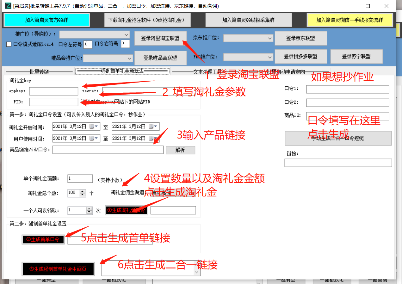This screenshot has height=284, width=402.
Task: Click ②生成首单口令 button
Action: [x=43, y=239]
